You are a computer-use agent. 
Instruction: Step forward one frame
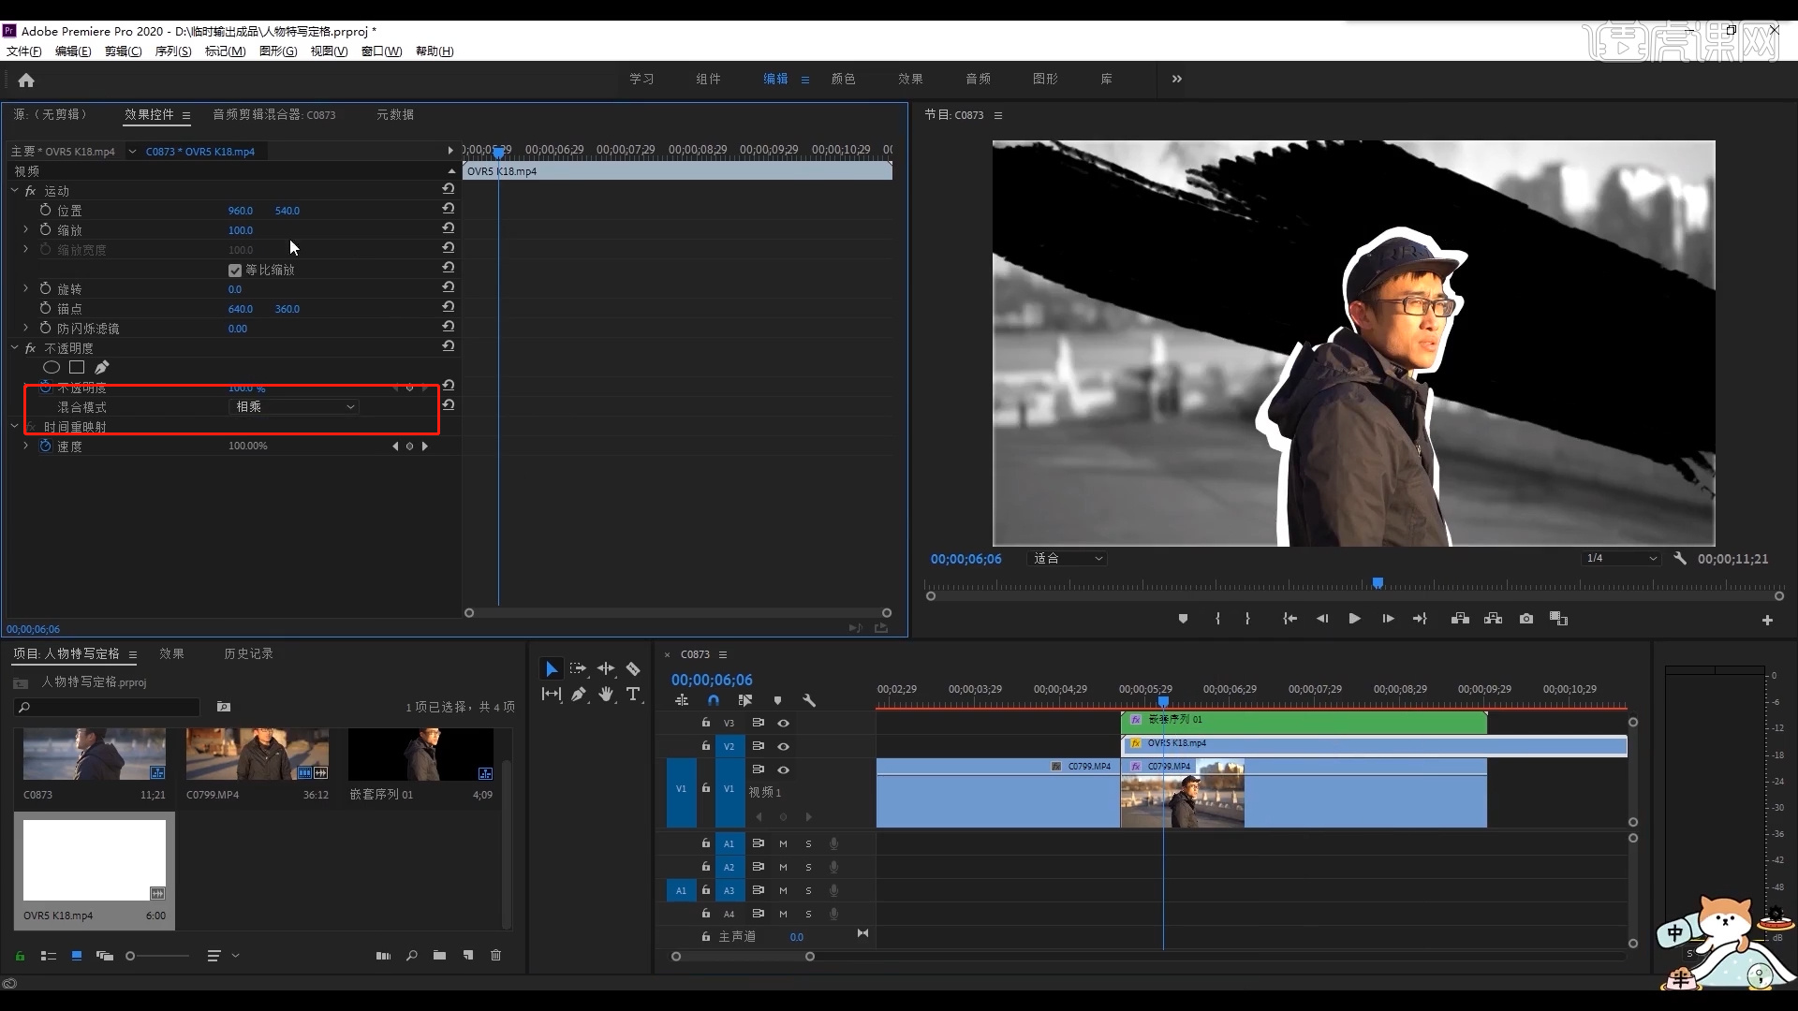tap(1388, 619)
